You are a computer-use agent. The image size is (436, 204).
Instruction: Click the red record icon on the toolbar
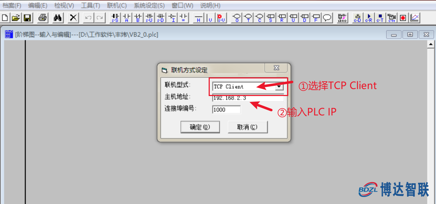403,18
